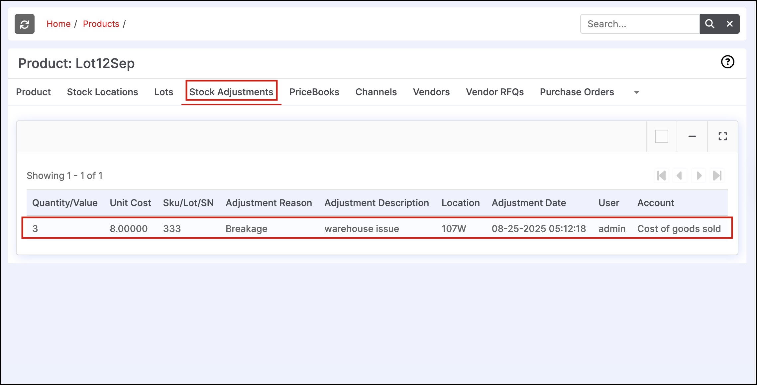Expand the more tabs dropdown arrow
The width and height of the screenshot is (757, 385).
coord(637,92)
